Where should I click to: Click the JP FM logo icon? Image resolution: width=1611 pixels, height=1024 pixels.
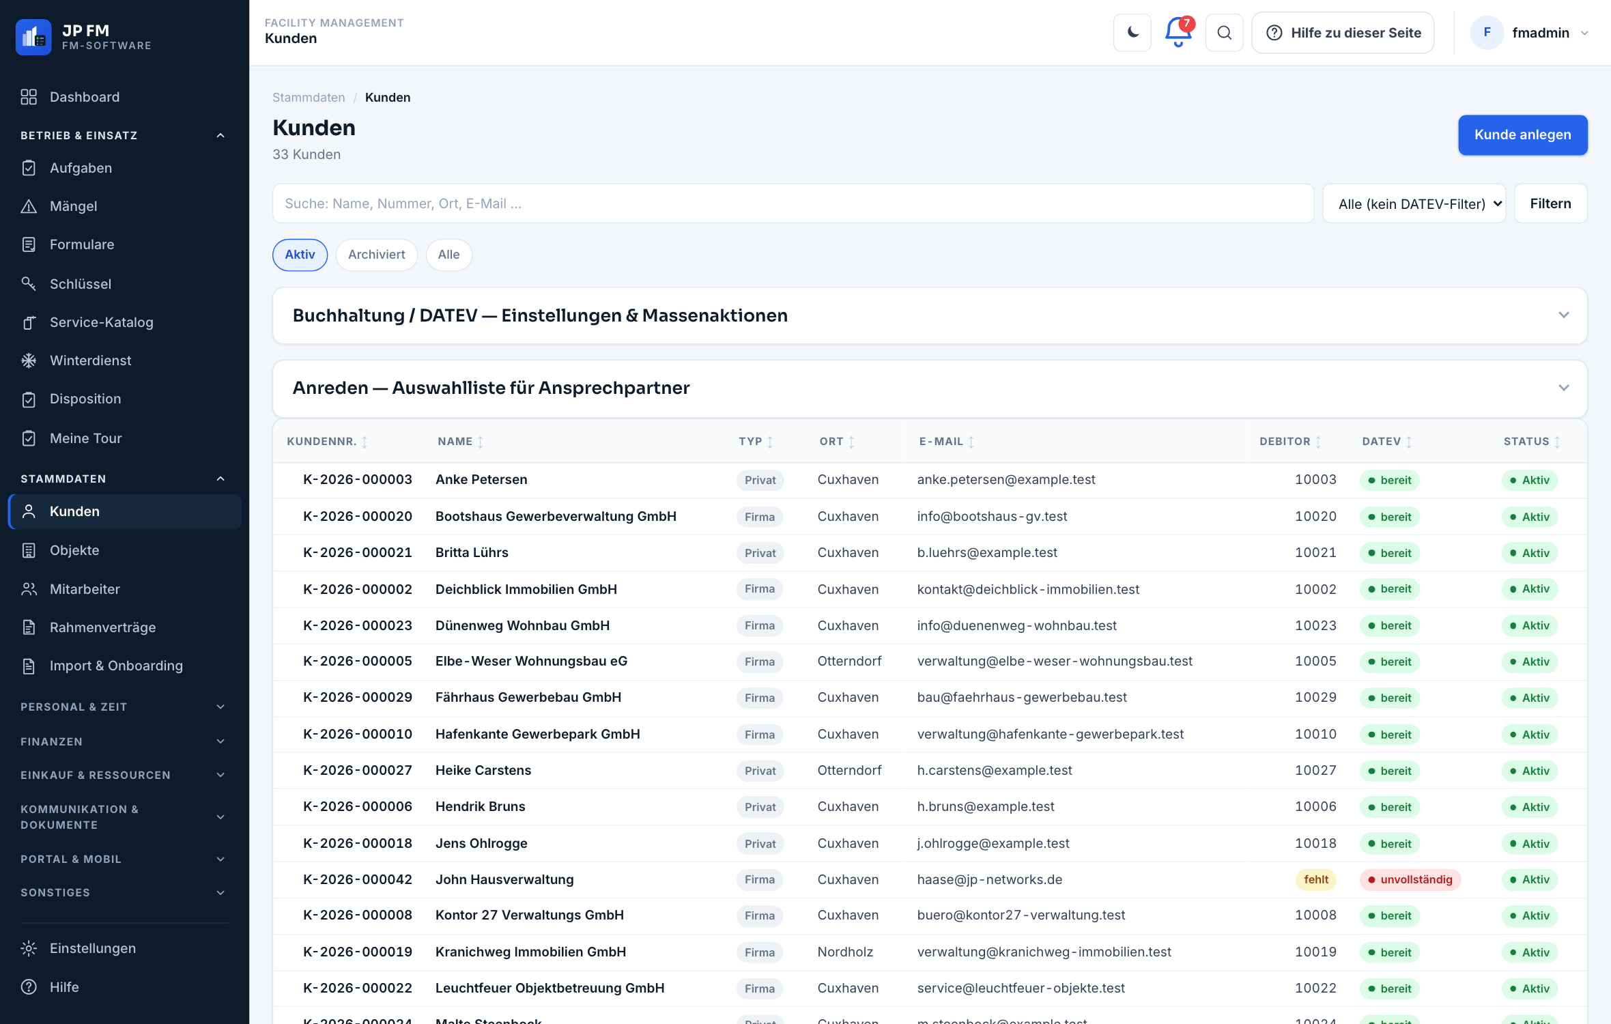33,37
